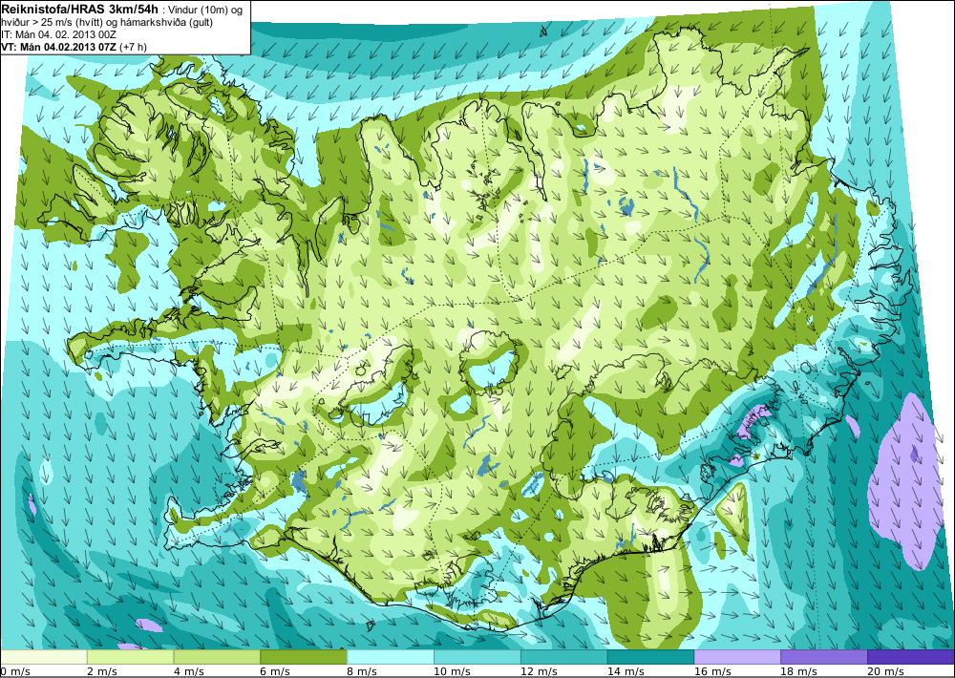Image resolution: width=955 pixels, height=678 pixels.
Task: Click the 'Reiknistofa/HRAS 3km/54h' title text
Action: click(x=79, y=8)
